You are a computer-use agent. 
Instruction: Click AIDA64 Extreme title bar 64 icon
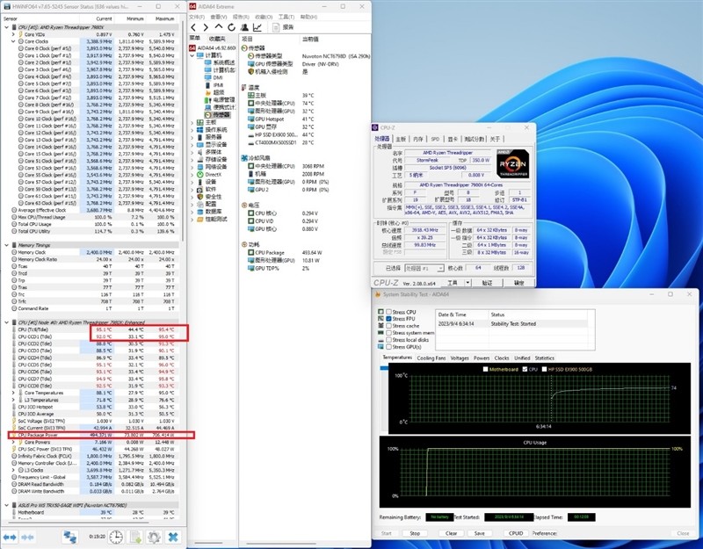pos(192,6)
